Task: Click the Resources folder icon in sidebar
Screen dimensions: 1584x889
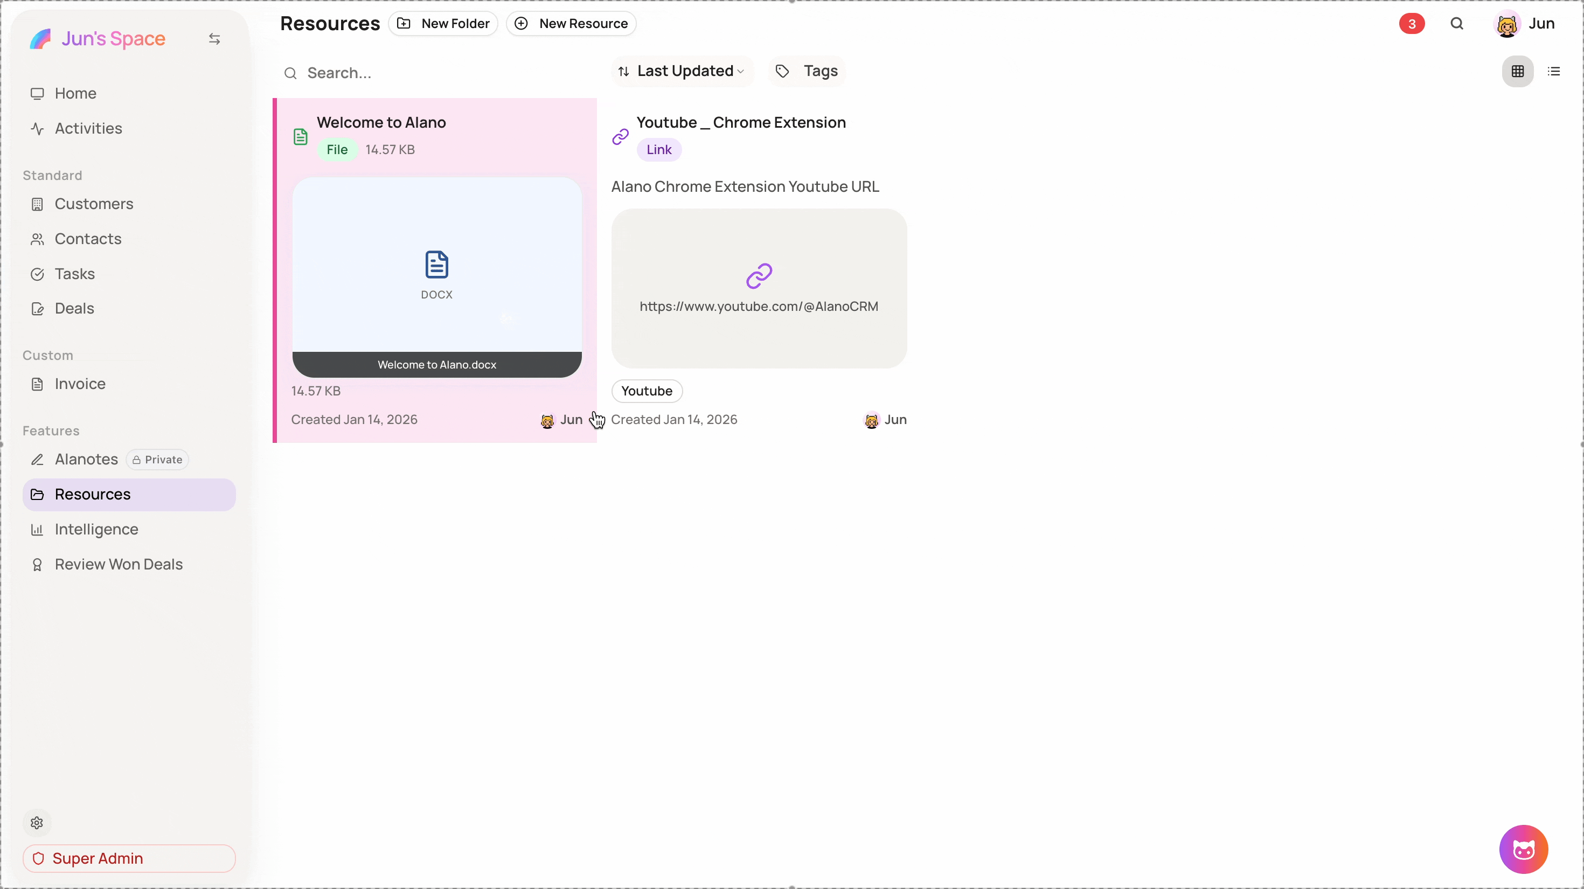Action: tap(38, 495)
